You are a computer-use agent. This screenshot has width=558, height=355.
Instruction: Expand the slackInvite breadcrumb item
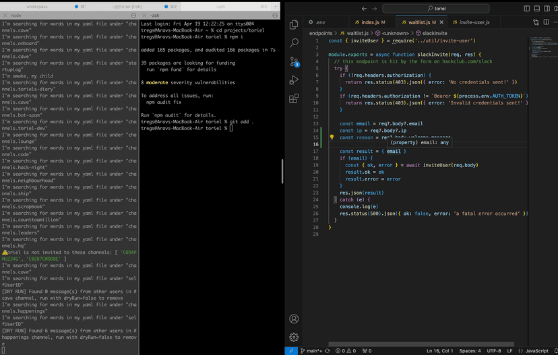pos(431,33)
